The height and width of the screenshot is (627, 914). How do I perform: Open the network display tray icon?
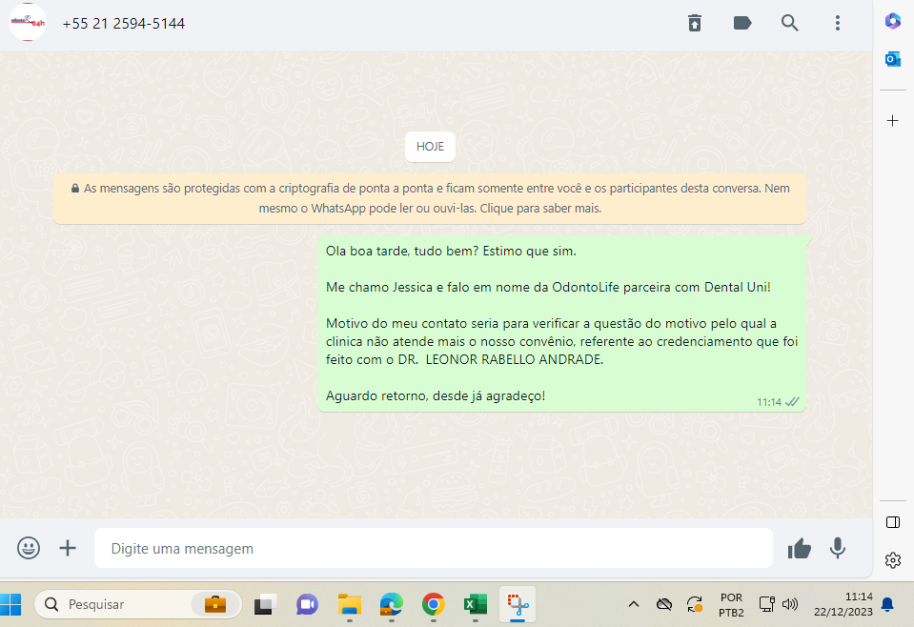pyautogui.click(x=766, y=604)
